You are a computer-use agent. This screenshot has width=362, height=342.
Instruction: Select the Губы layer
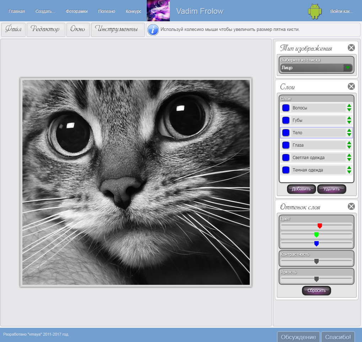click(316, 120)
